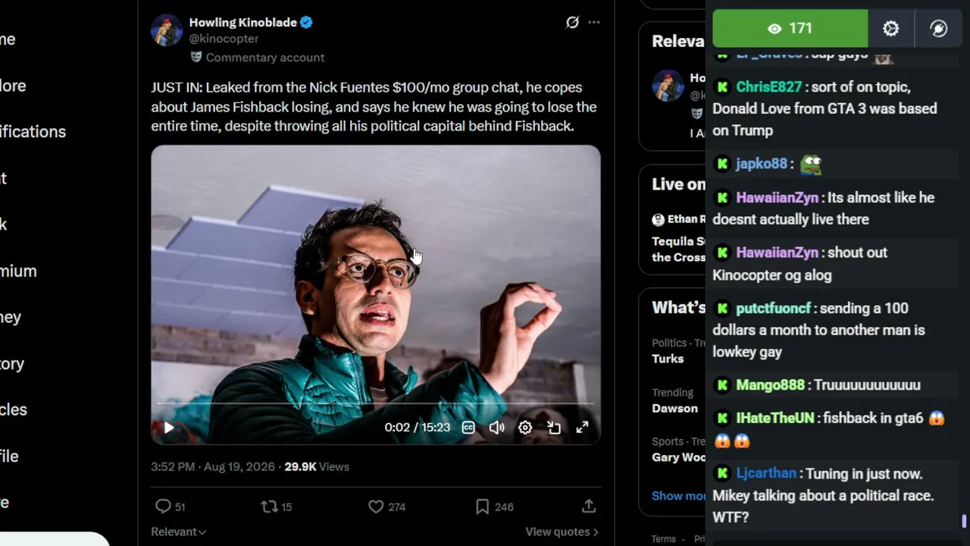Click the Dawson trending topic
This screenshot has width=970, height=546.
pyautogui.click(x=674, y=408)
